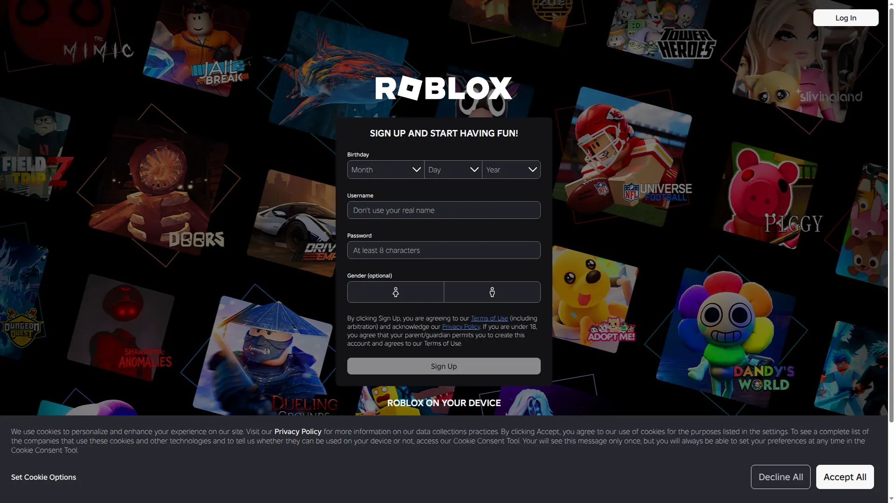Click the Roblox logo
This screenshot has height=503, width=895.
pos(444,88)
